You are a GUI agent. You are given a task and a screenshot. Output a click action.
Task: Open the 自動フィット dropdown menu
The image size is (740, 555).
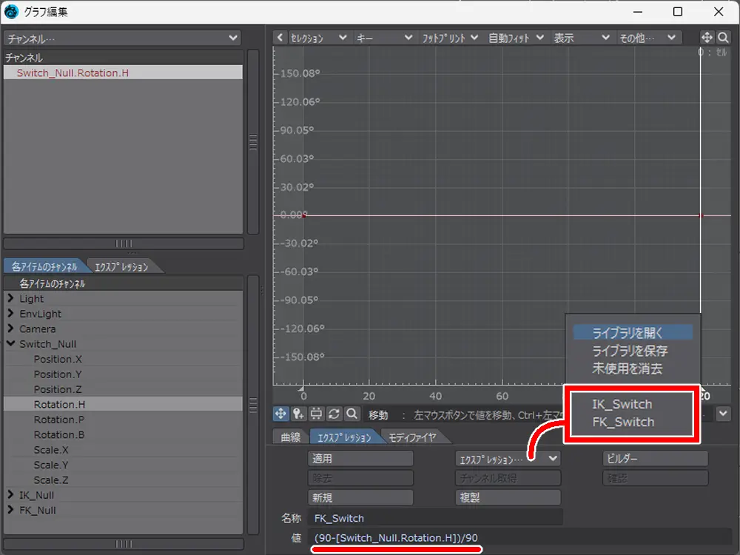[516, 38]
